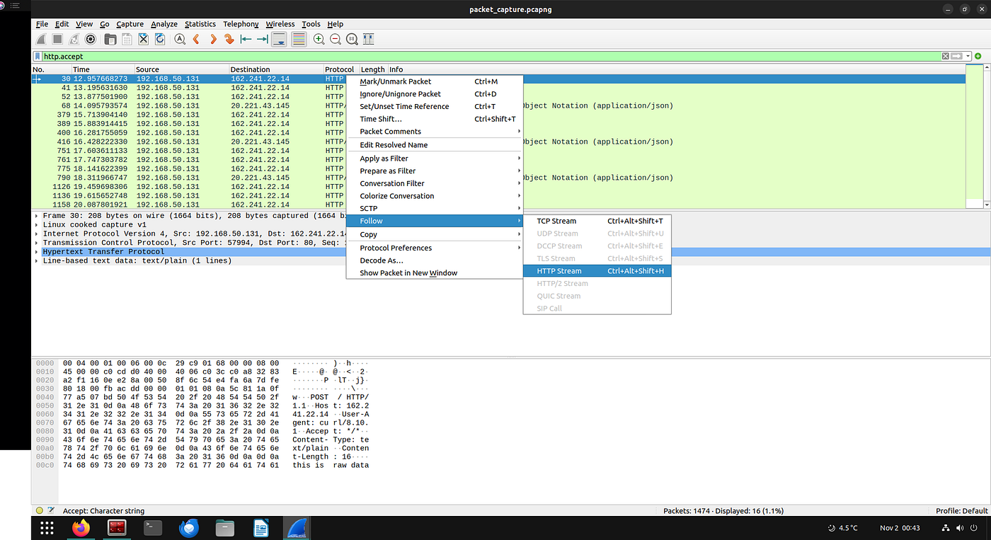Go forward in packet history arrow

point(212,40)
